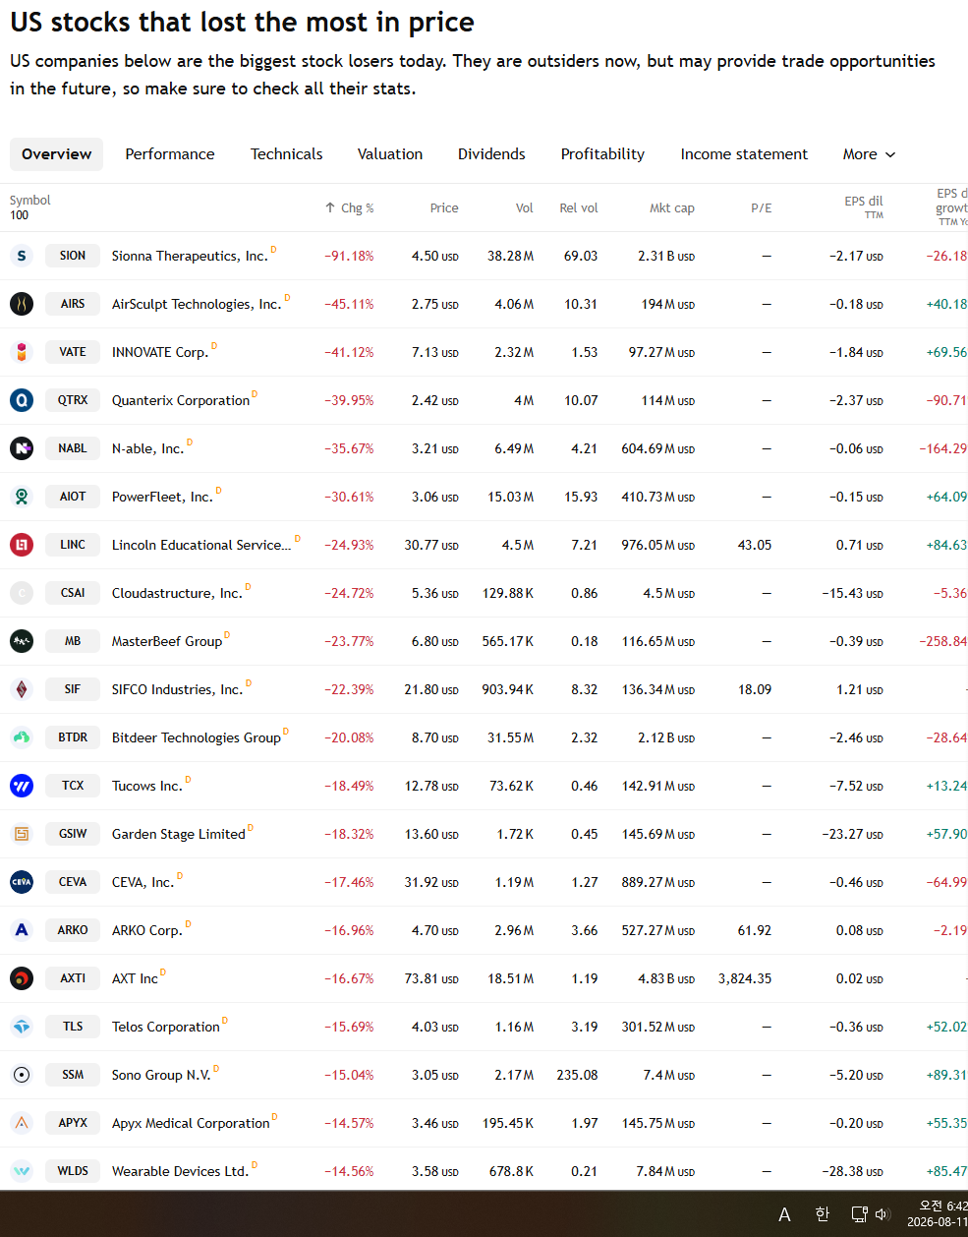
Task: Sort by the Price column header
Action: click(x=444, y=208)
